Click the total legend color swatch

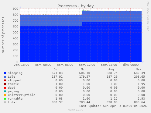pyautogui.click(x=5, y=102)
